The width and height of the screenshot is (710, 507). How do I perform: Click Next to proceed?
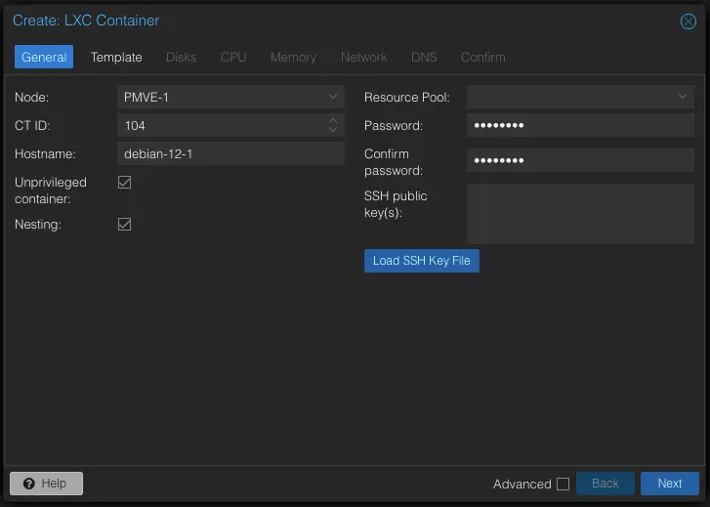[670, 484]
